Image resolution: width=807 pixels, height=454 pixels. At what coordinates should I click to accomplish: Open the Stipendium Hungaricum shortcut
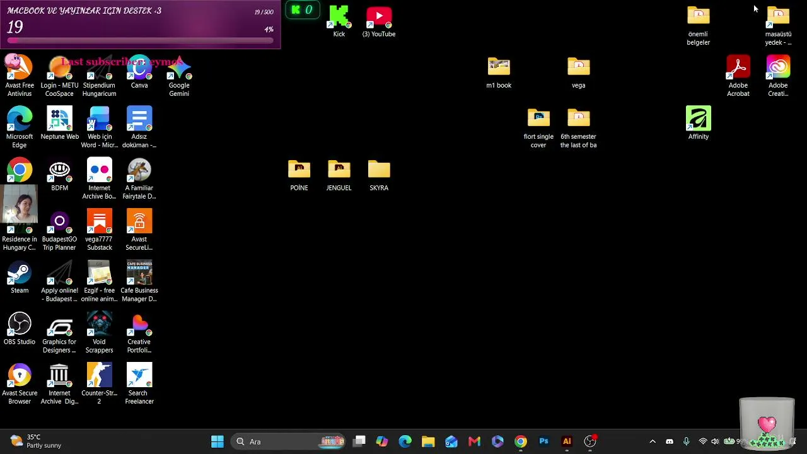(x=99, y=76)
